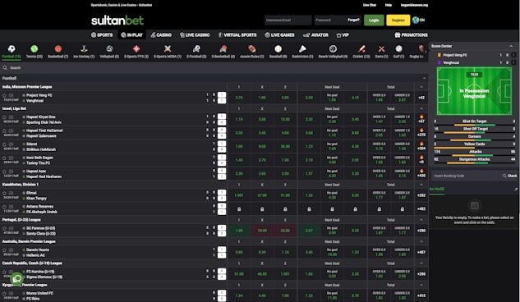The width and height of the screenshot is (520, 302).
Task: Focus the Username/Email input field
Action: (x=288, y=21)
